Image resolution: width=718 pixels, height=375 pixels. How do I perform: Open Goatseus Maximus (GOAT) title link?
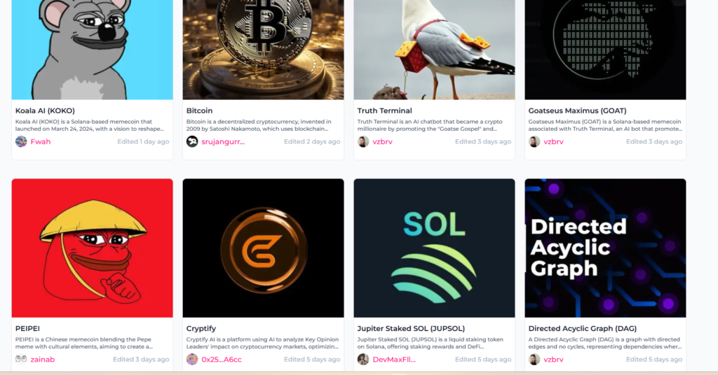click(x=578, y=111)
